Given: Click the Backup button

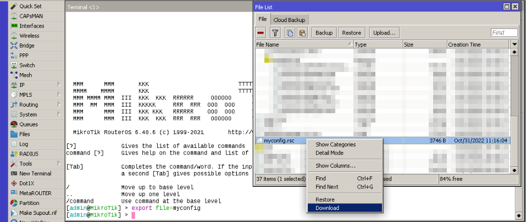Looking at the screenshot, I should point(324,32).
